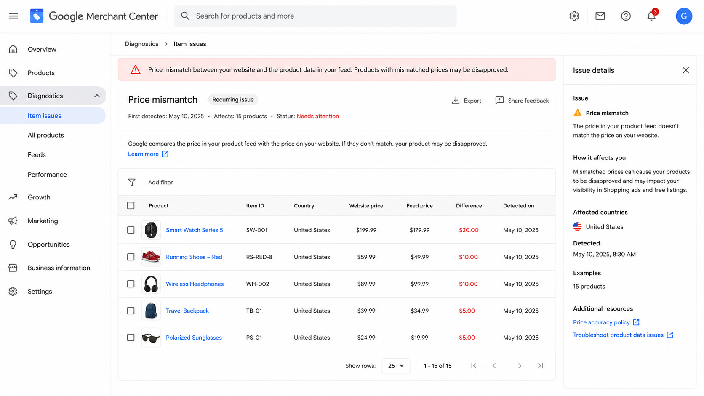Open All products in sidebar
704x396 pixels.
(46, 135)
